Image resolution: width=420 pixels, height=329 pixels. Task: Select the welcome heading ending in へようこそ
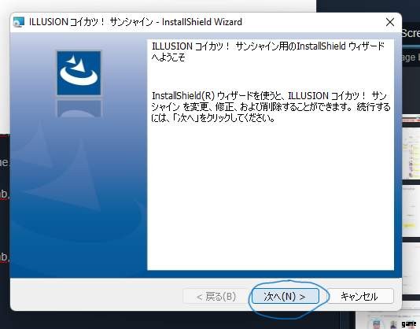coord(268,52)
